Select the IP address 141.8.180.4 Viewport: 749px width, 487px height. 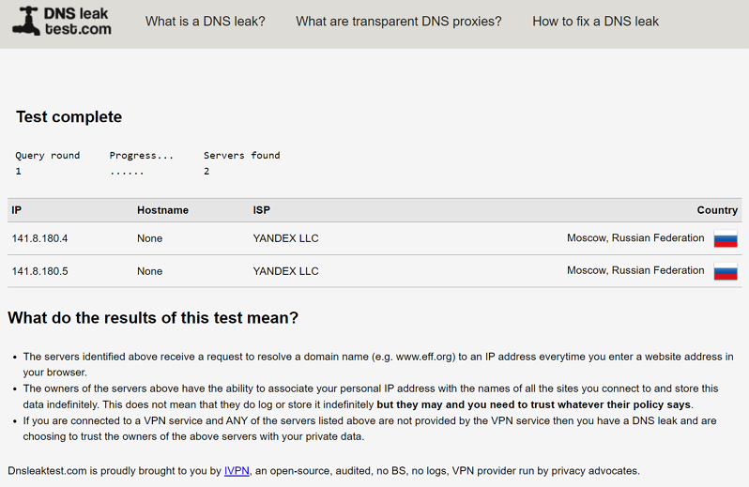tap(40, 238)
